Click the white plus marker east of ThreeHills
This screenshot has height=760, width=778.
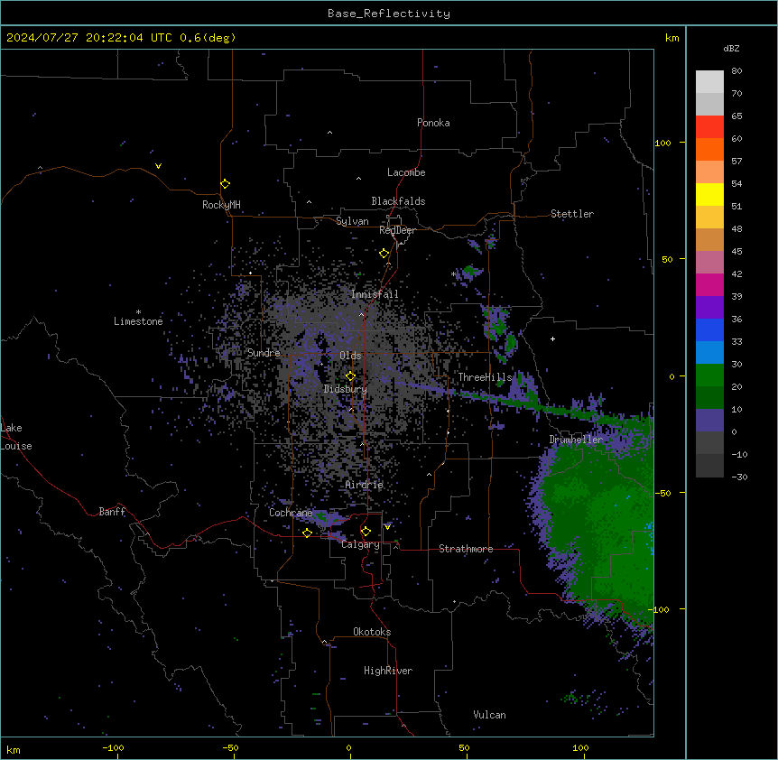click(x=552, y=338)
